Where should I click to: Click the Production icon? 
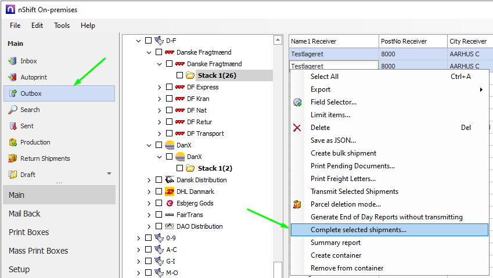click(x=13, y=142)
